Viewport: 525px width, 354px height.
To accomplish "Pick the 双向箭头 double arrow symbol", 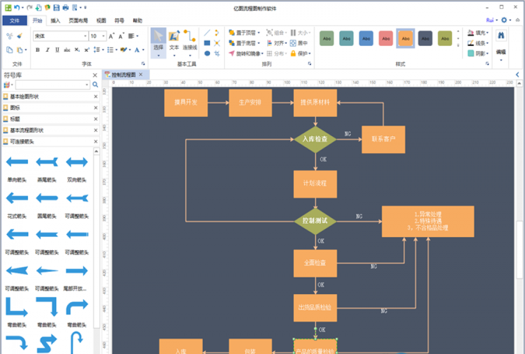I will [76, 162].
